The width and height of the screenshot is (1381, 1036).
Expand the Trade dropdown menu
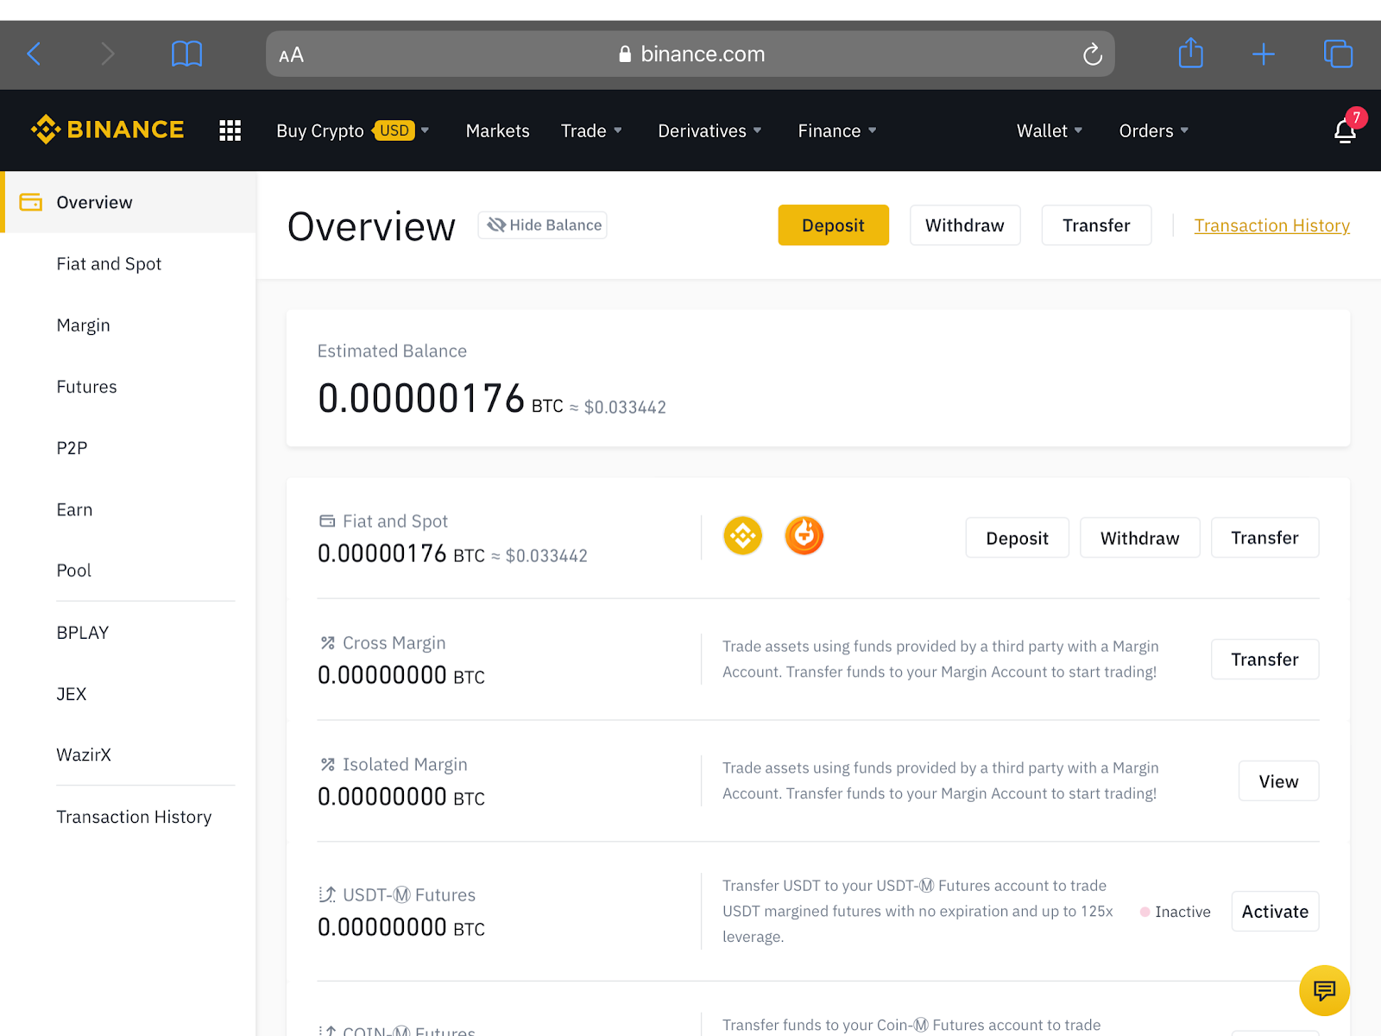(x=591, y=130)
